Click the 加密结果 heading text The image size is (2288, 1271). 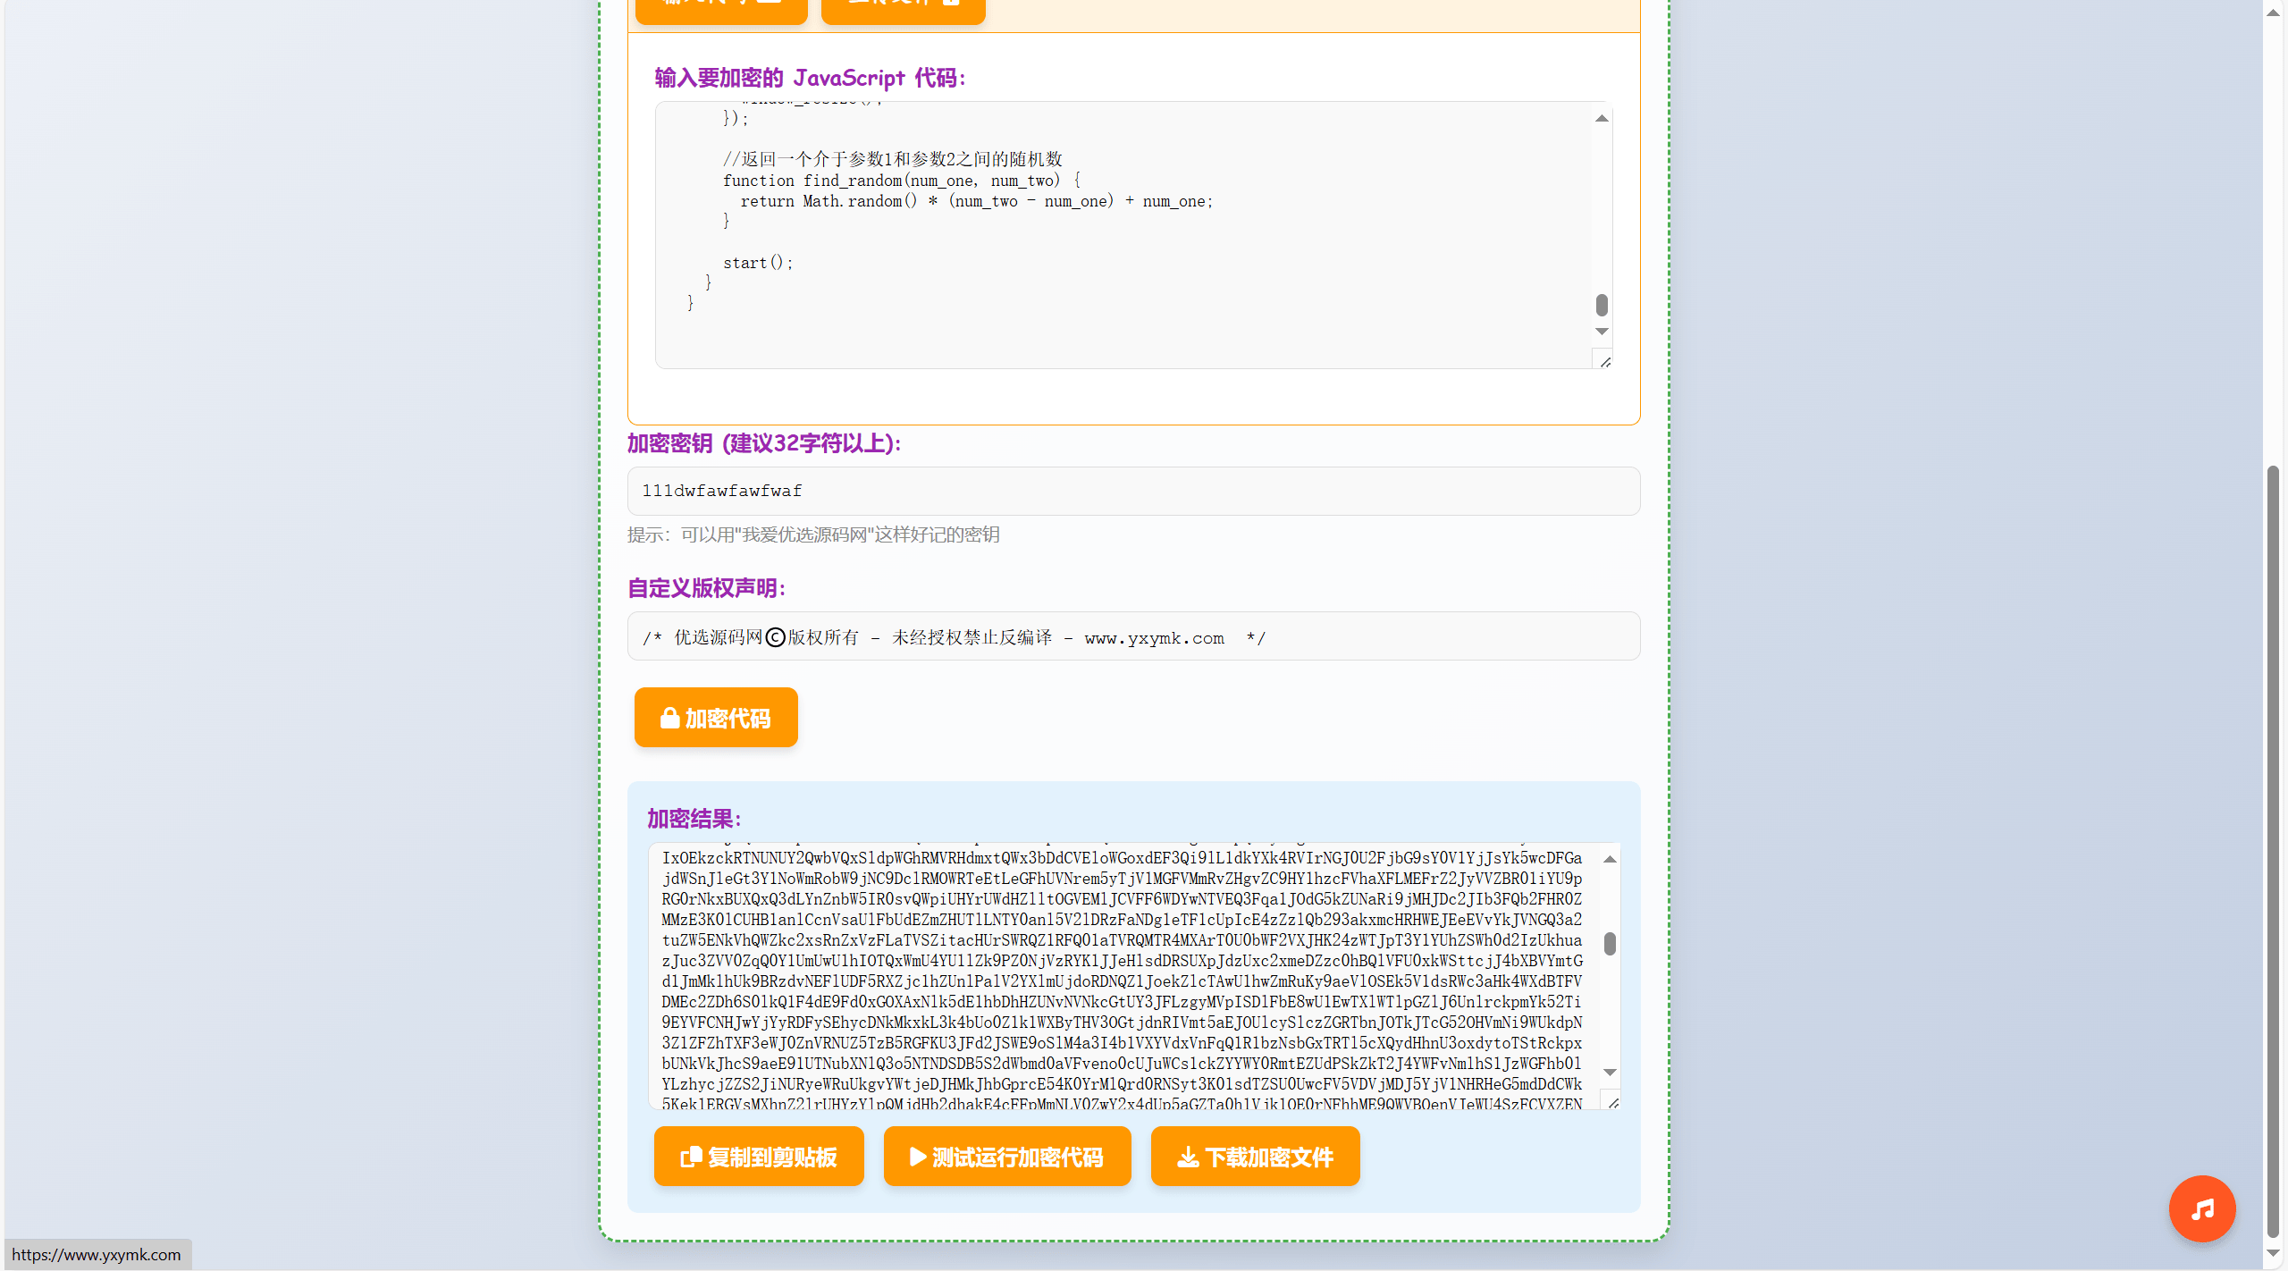point(694,819)
